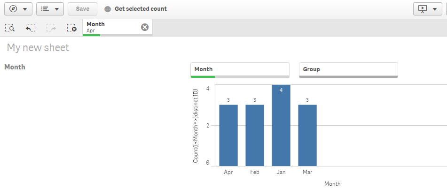Select the Apr bar in the chart
The width and height of the screenshot is (447, 196).
(228, 135)
